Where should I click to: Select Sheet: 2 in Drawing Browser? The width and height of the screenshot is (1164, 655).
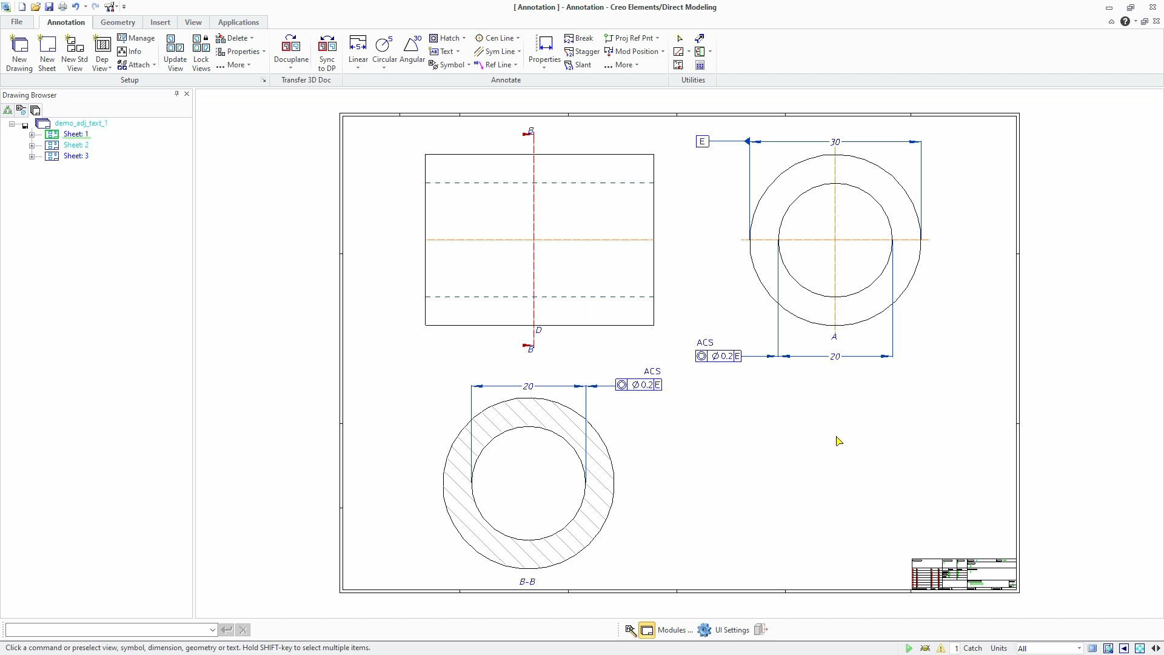[x=76, y=145]
